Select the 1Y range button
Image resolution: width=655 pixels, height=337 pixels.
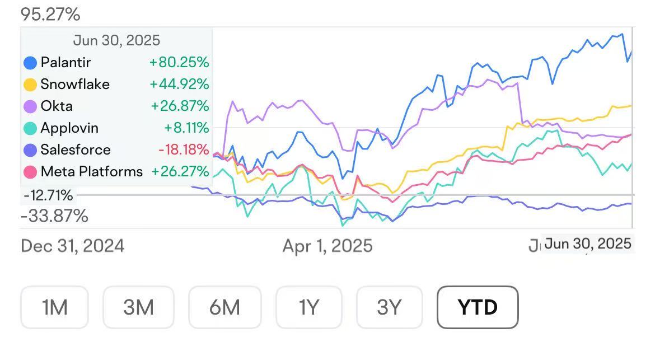(x=308, y=307)
